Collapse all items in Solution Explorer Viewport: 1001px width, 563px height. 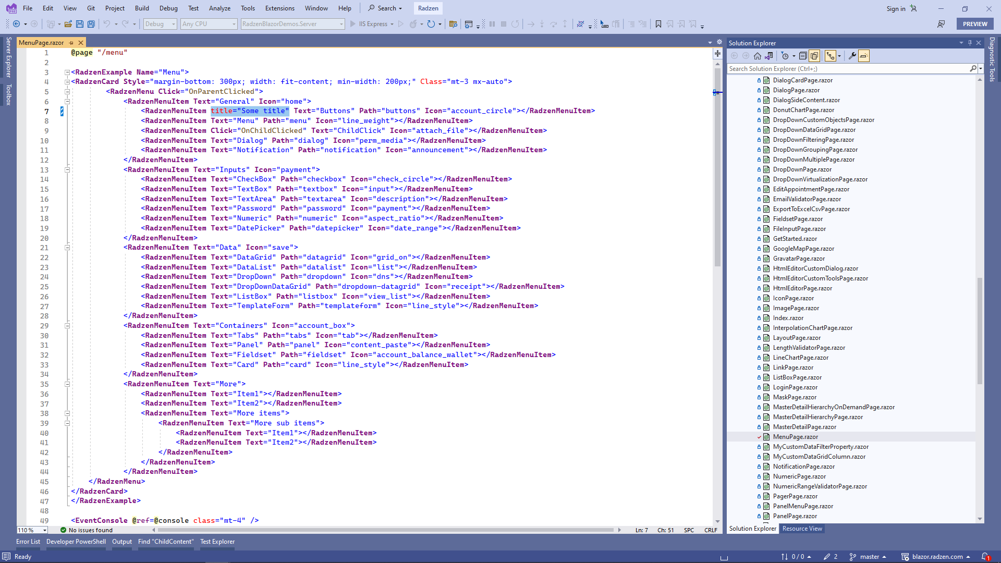point(803,56)
